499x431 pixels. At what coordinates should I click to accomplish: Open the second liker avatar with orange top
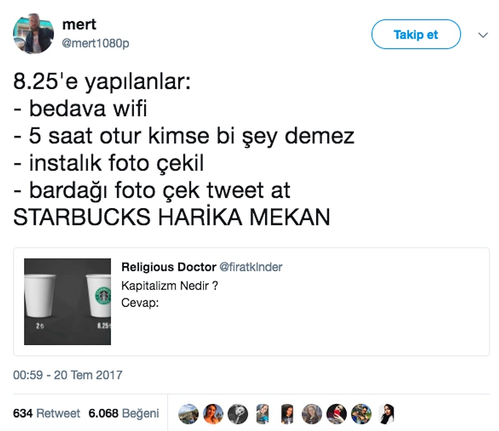213,414
